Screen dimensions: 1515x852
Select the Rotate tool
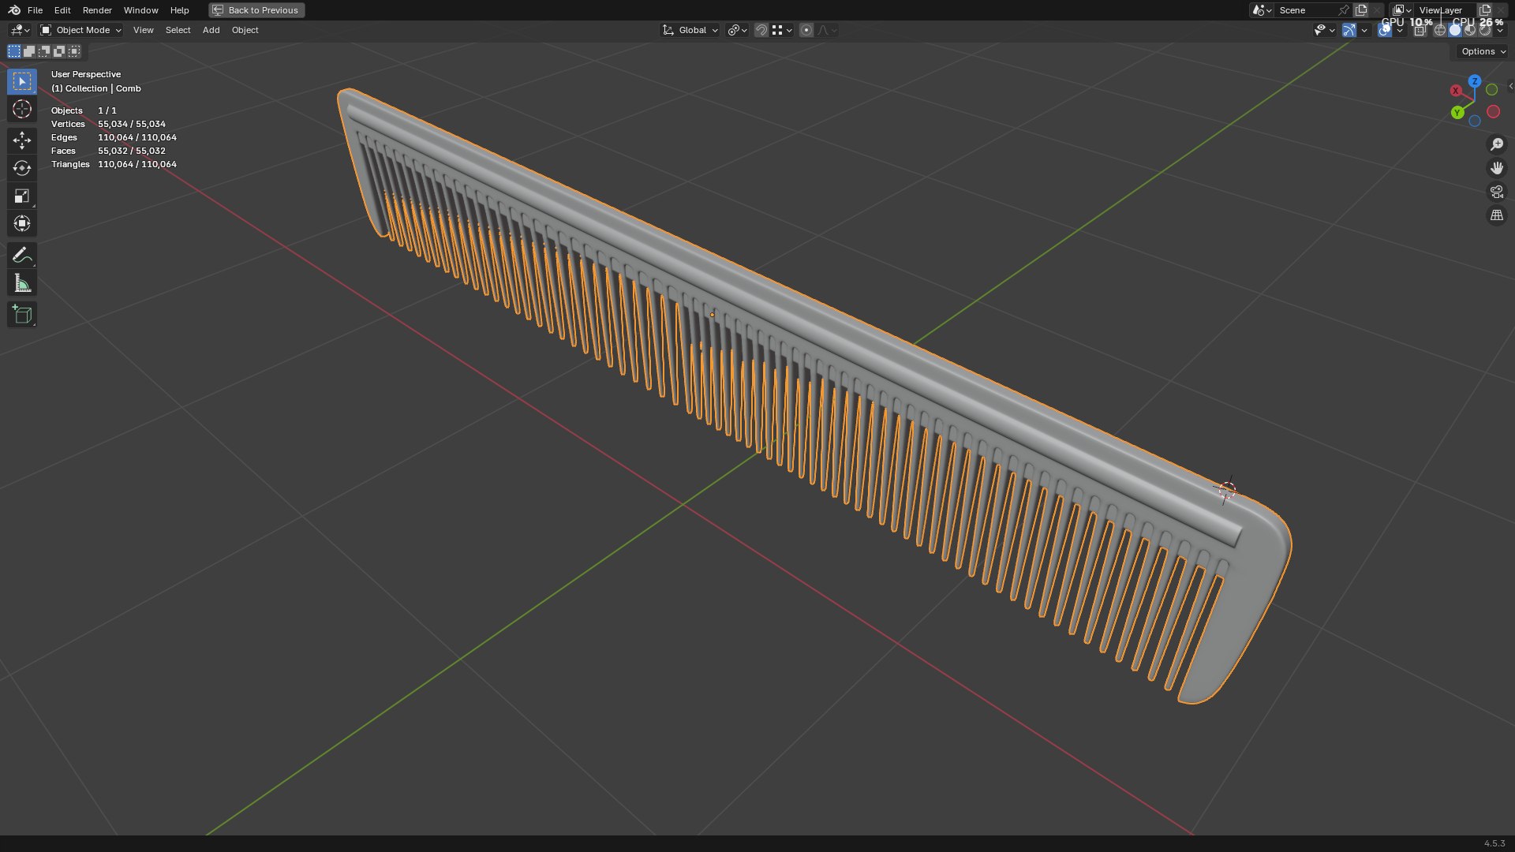click(22, 168)
